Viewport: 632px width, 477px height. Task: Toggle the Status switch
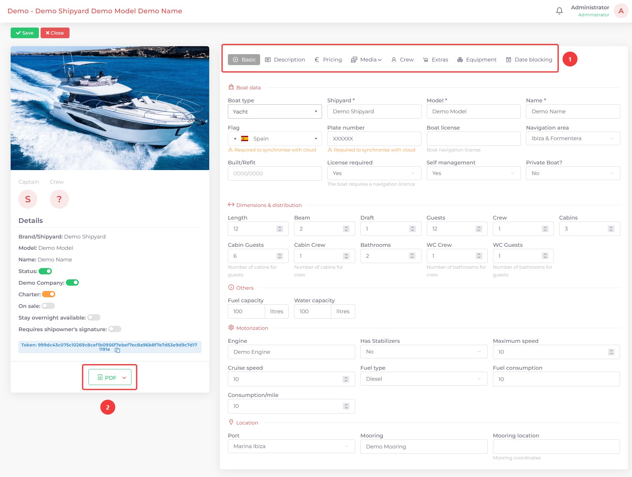point(45,271)
